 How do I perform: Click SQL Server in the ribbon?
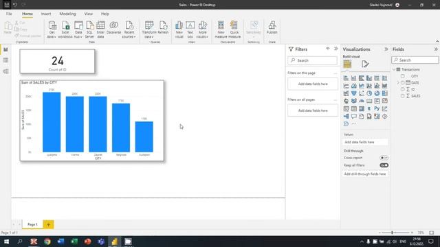click(x=89, y=30)
